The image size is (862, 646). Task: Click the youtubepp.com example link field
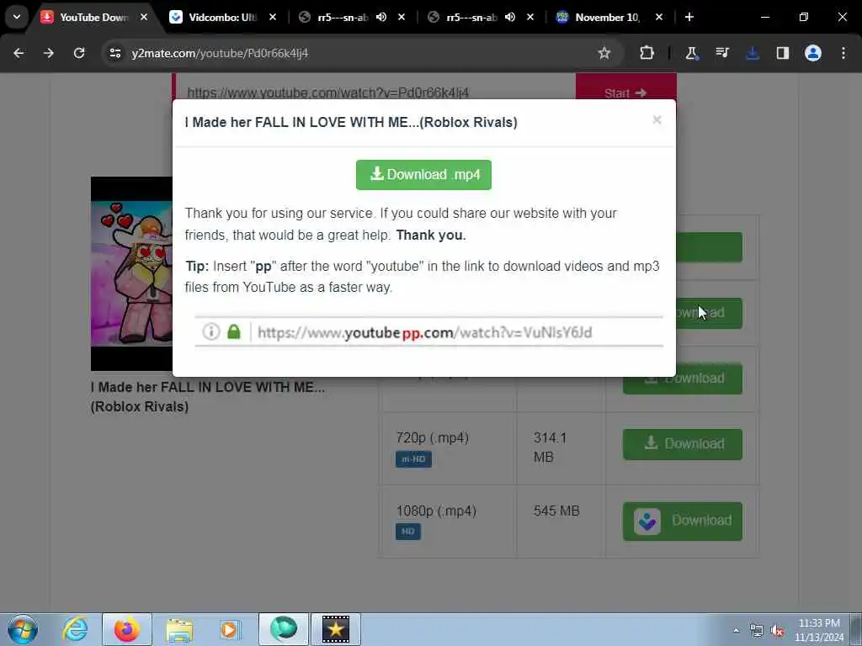(428, 331)
